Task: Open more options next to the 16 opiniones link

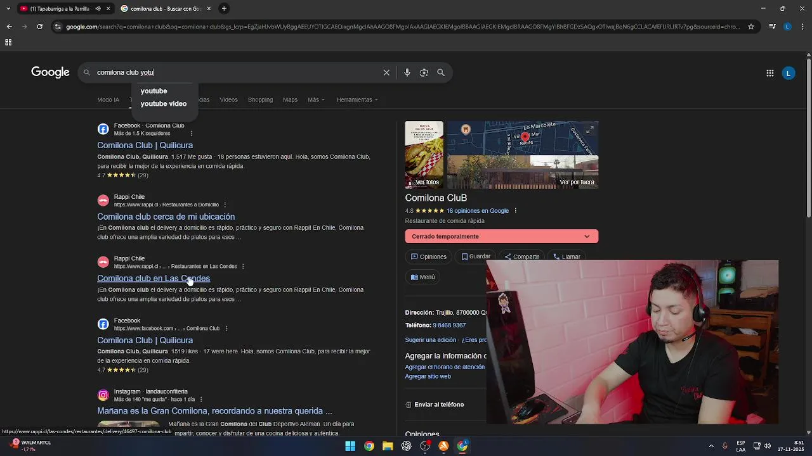Action: (515, 211)
